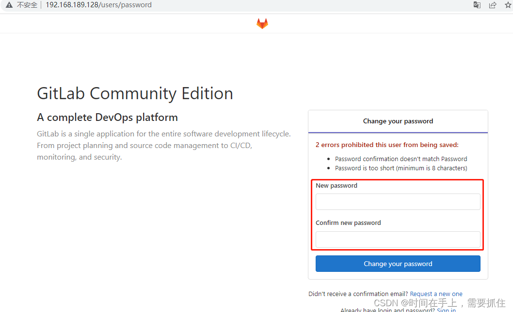
Task: Click the blue Change your password button
Action: coord(398,264)
